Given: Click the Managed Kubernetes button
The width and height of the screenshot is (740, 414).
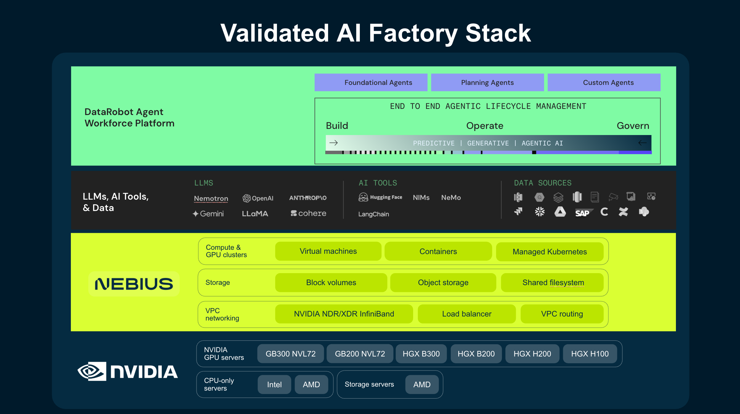Looking at the screenshot, I should (x=550, y=252).
